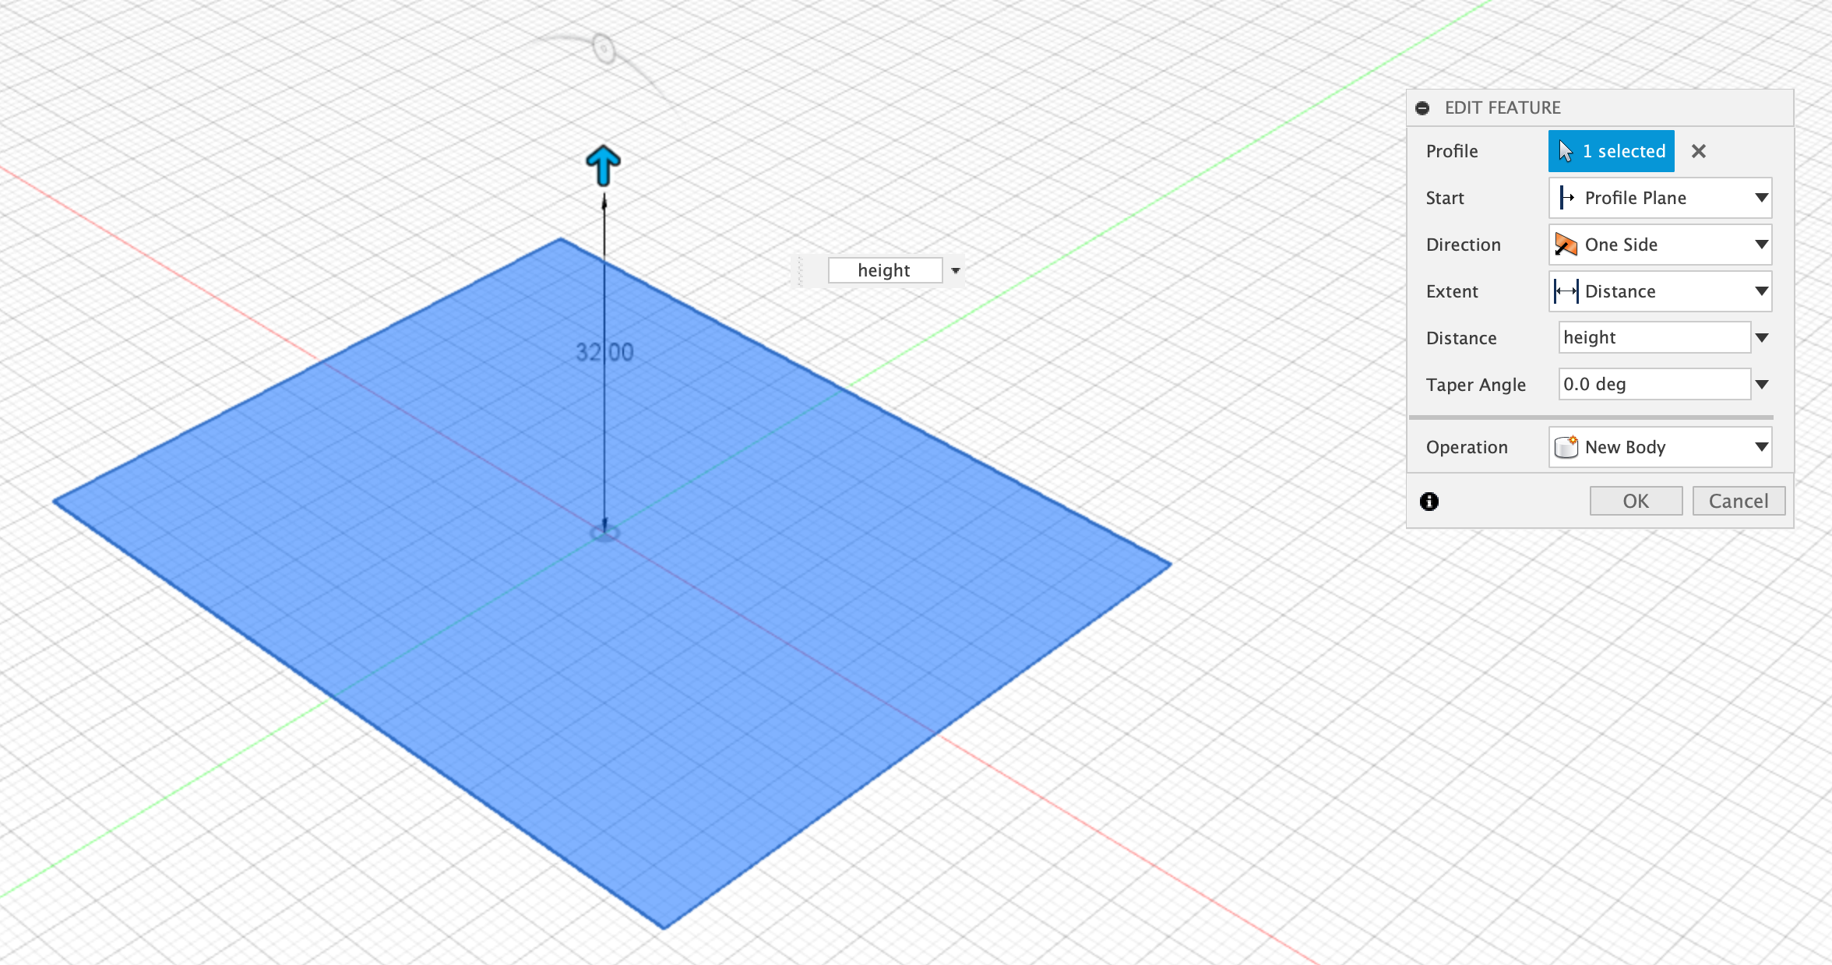The image size is (1832, 965).
Task: Click the taper angle rotation handle
Action: (x=604, y=48)
